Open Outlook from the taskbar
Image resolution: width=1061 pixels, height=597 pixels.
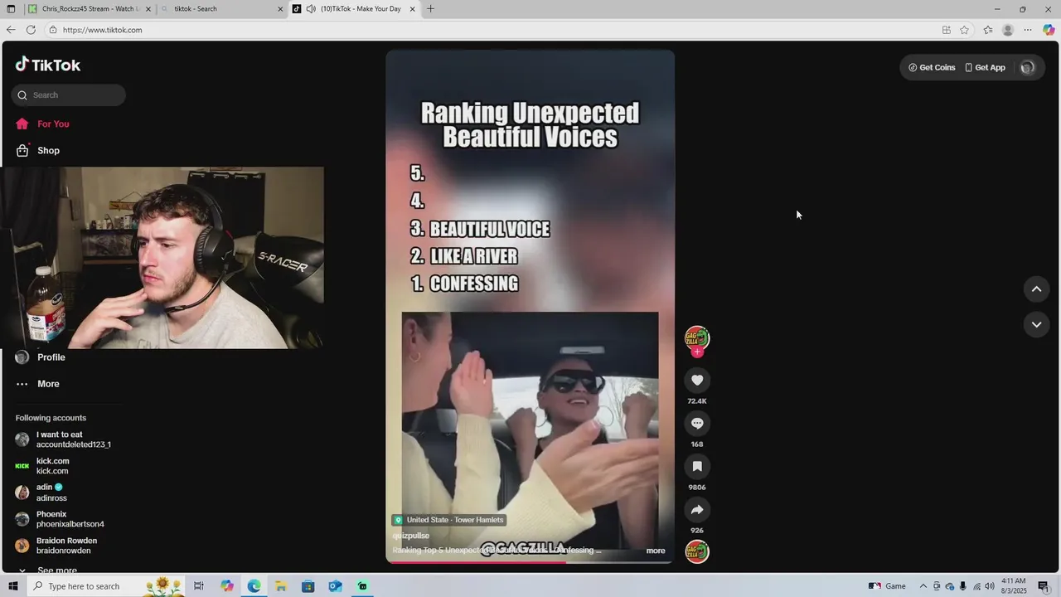pos(335,586)
